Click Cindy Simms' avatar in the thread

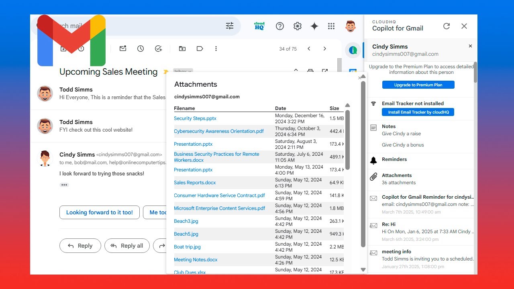(45, 159)
